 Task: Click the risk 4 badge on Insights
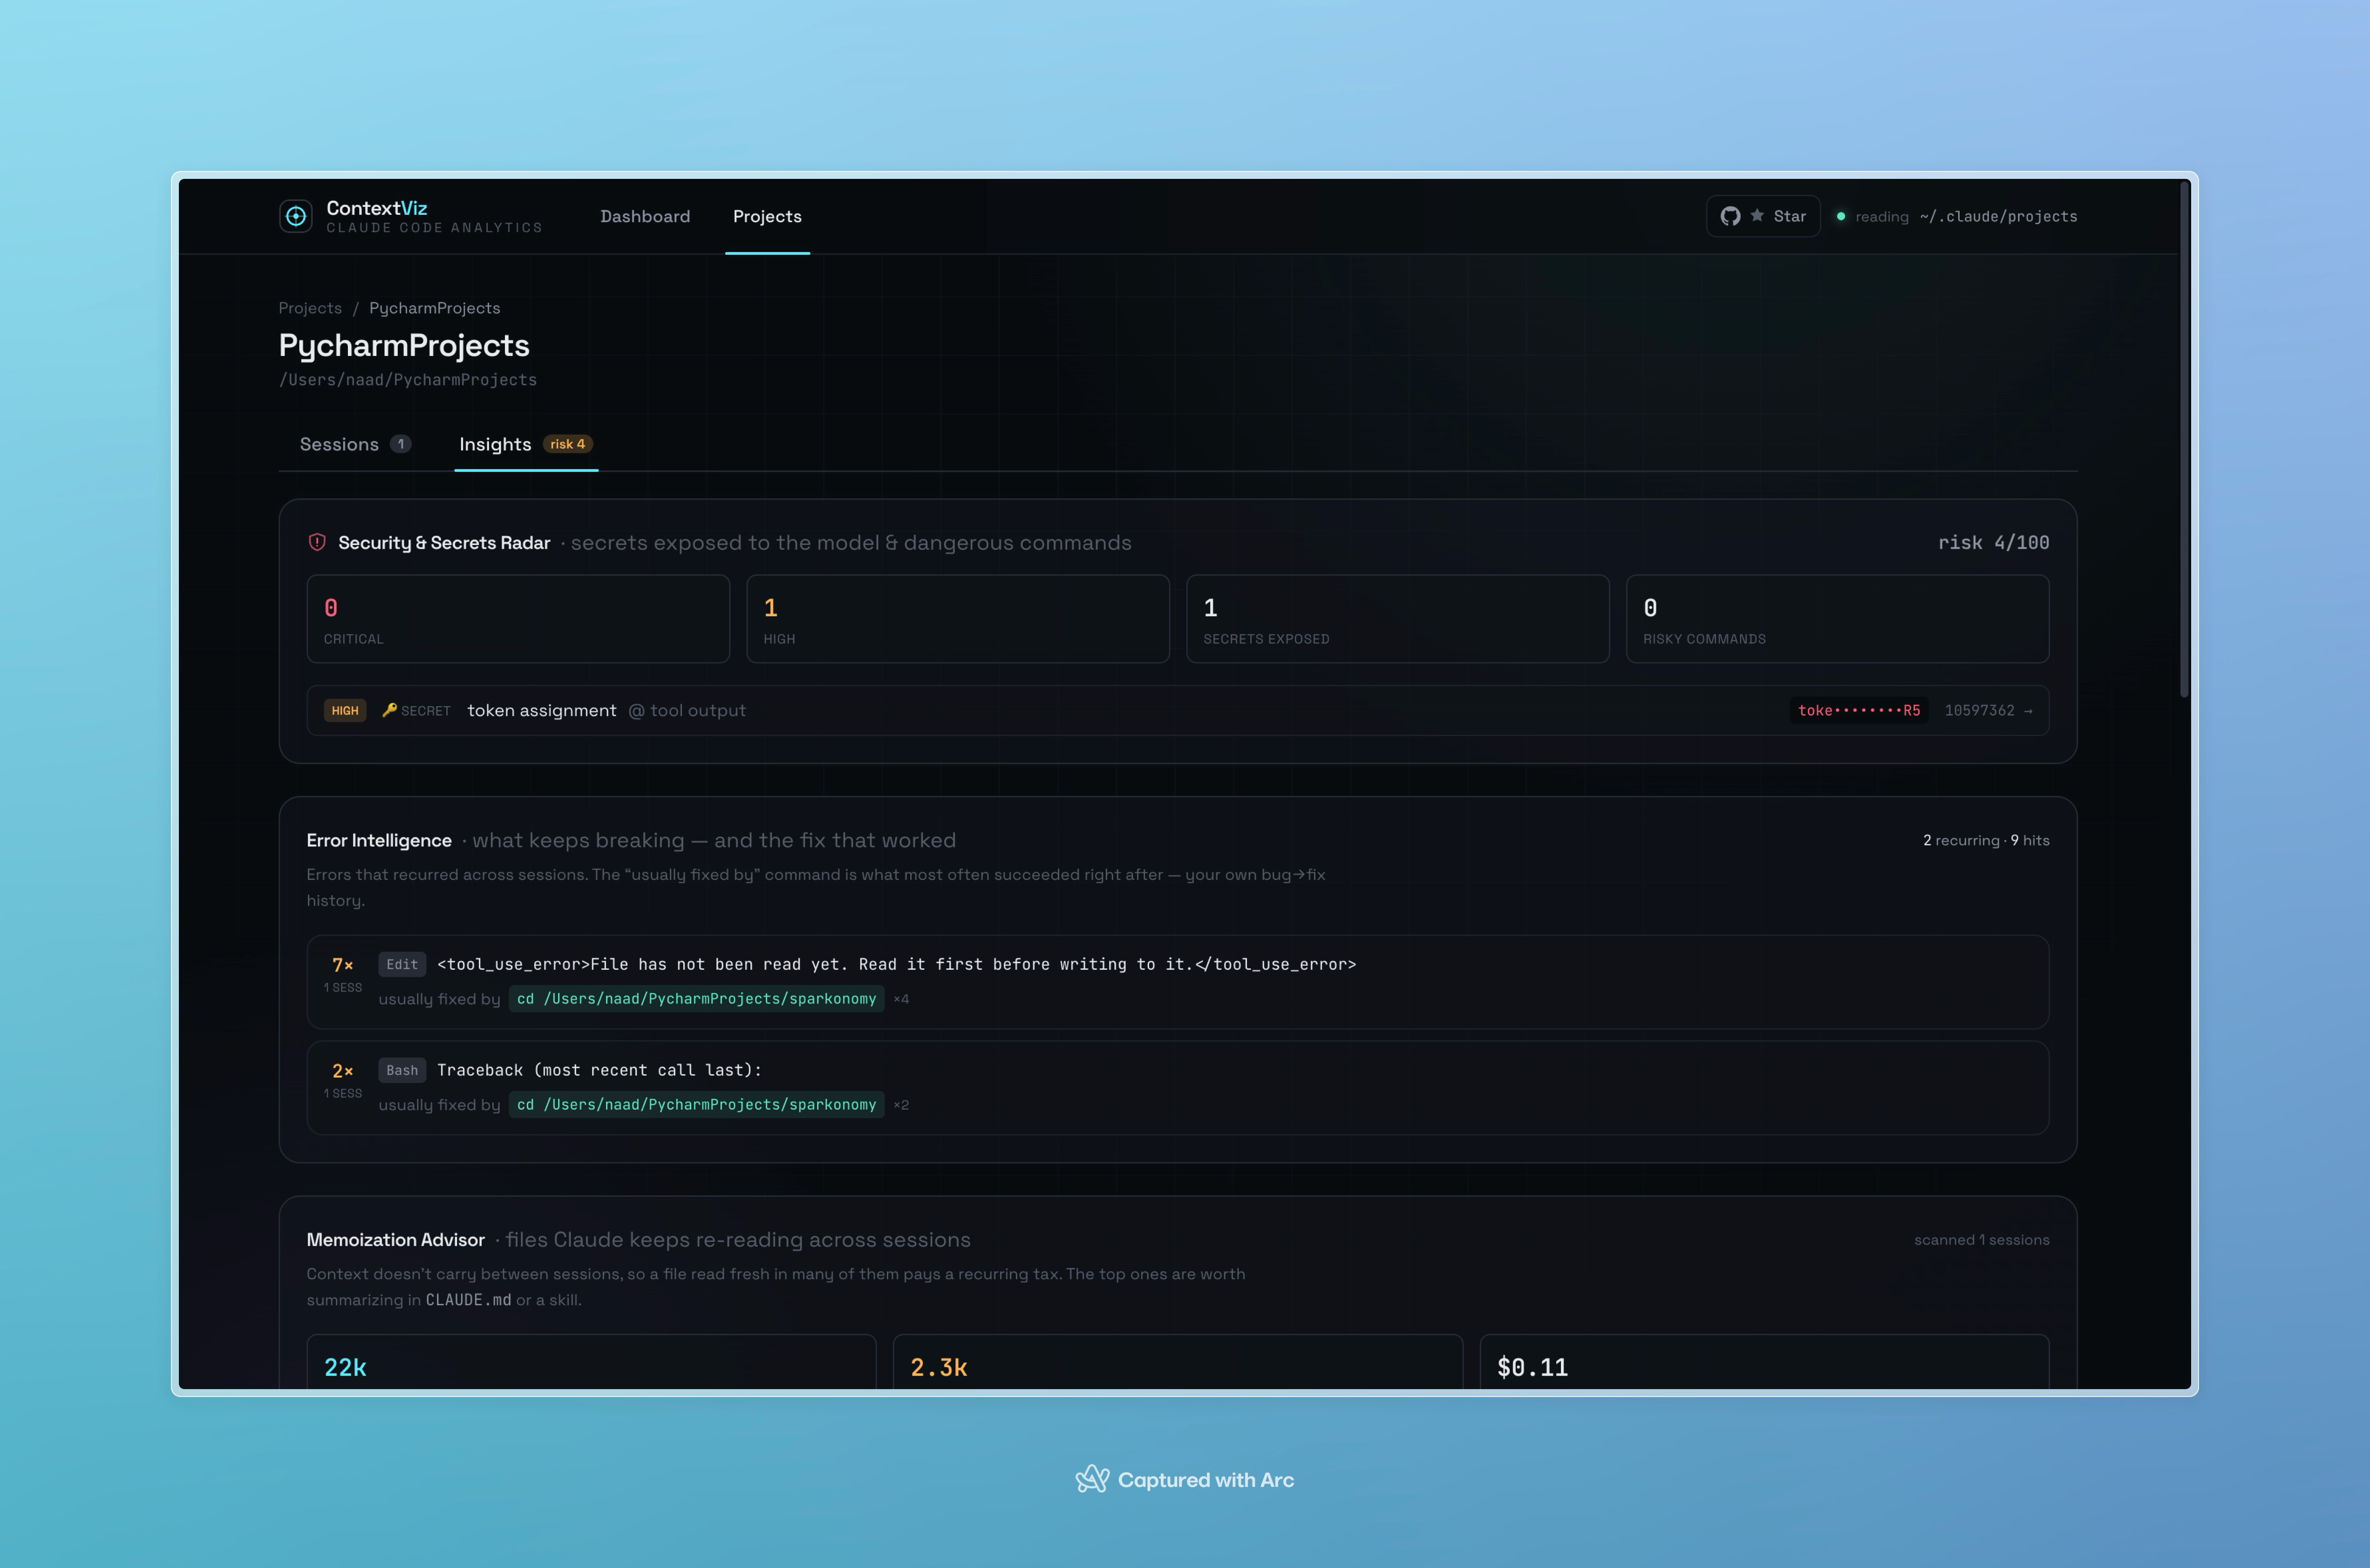click(x=568, y=444)
